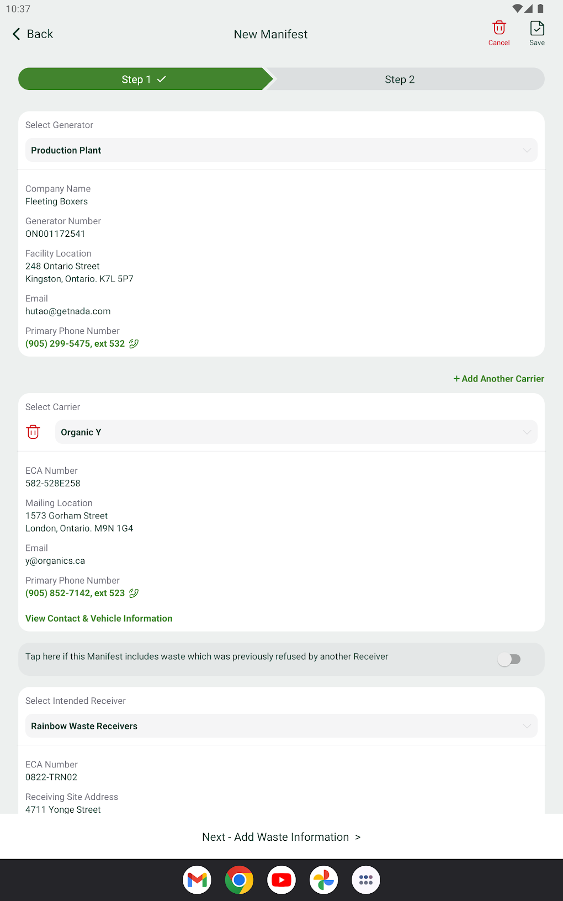Open the Organic Y carrier dropdown
The width and height of the screenshot is (563, 901).
pos(296,432)
